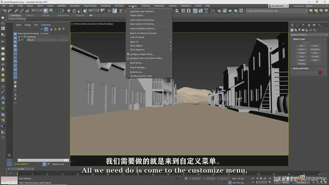Open the Rendered Frame Window
The height and width of the screenshot is (185, 329).
225,11
